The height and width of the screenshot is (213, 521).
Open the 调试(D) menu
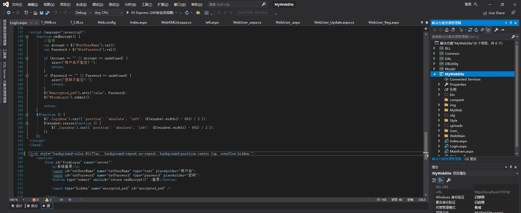pos(97,5)
